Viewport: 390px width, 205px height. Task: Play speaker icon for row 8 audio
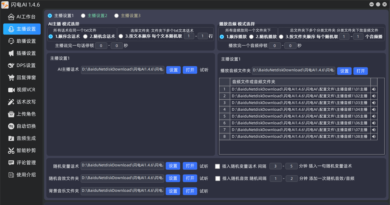point(374,136)
